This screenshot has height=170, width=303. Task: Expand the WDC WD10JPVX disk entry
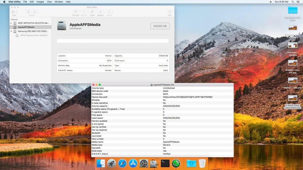tap(11, 23)
